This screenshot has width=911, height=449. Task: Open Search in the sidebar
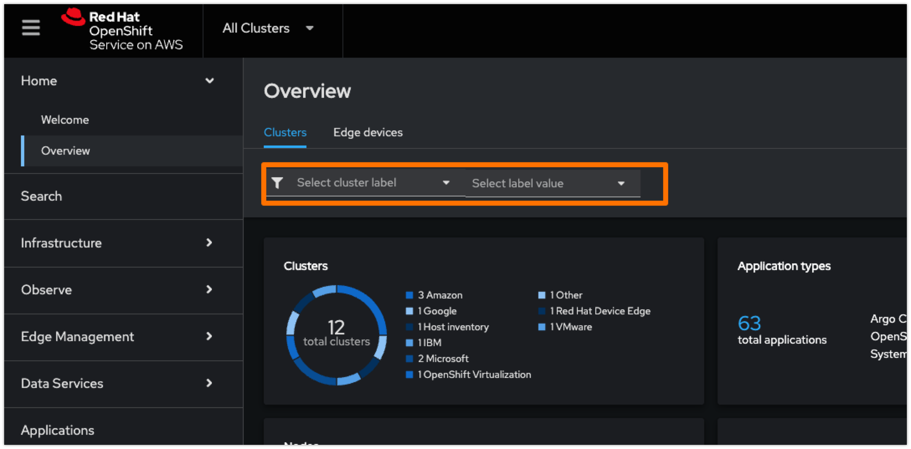(41, 196)
